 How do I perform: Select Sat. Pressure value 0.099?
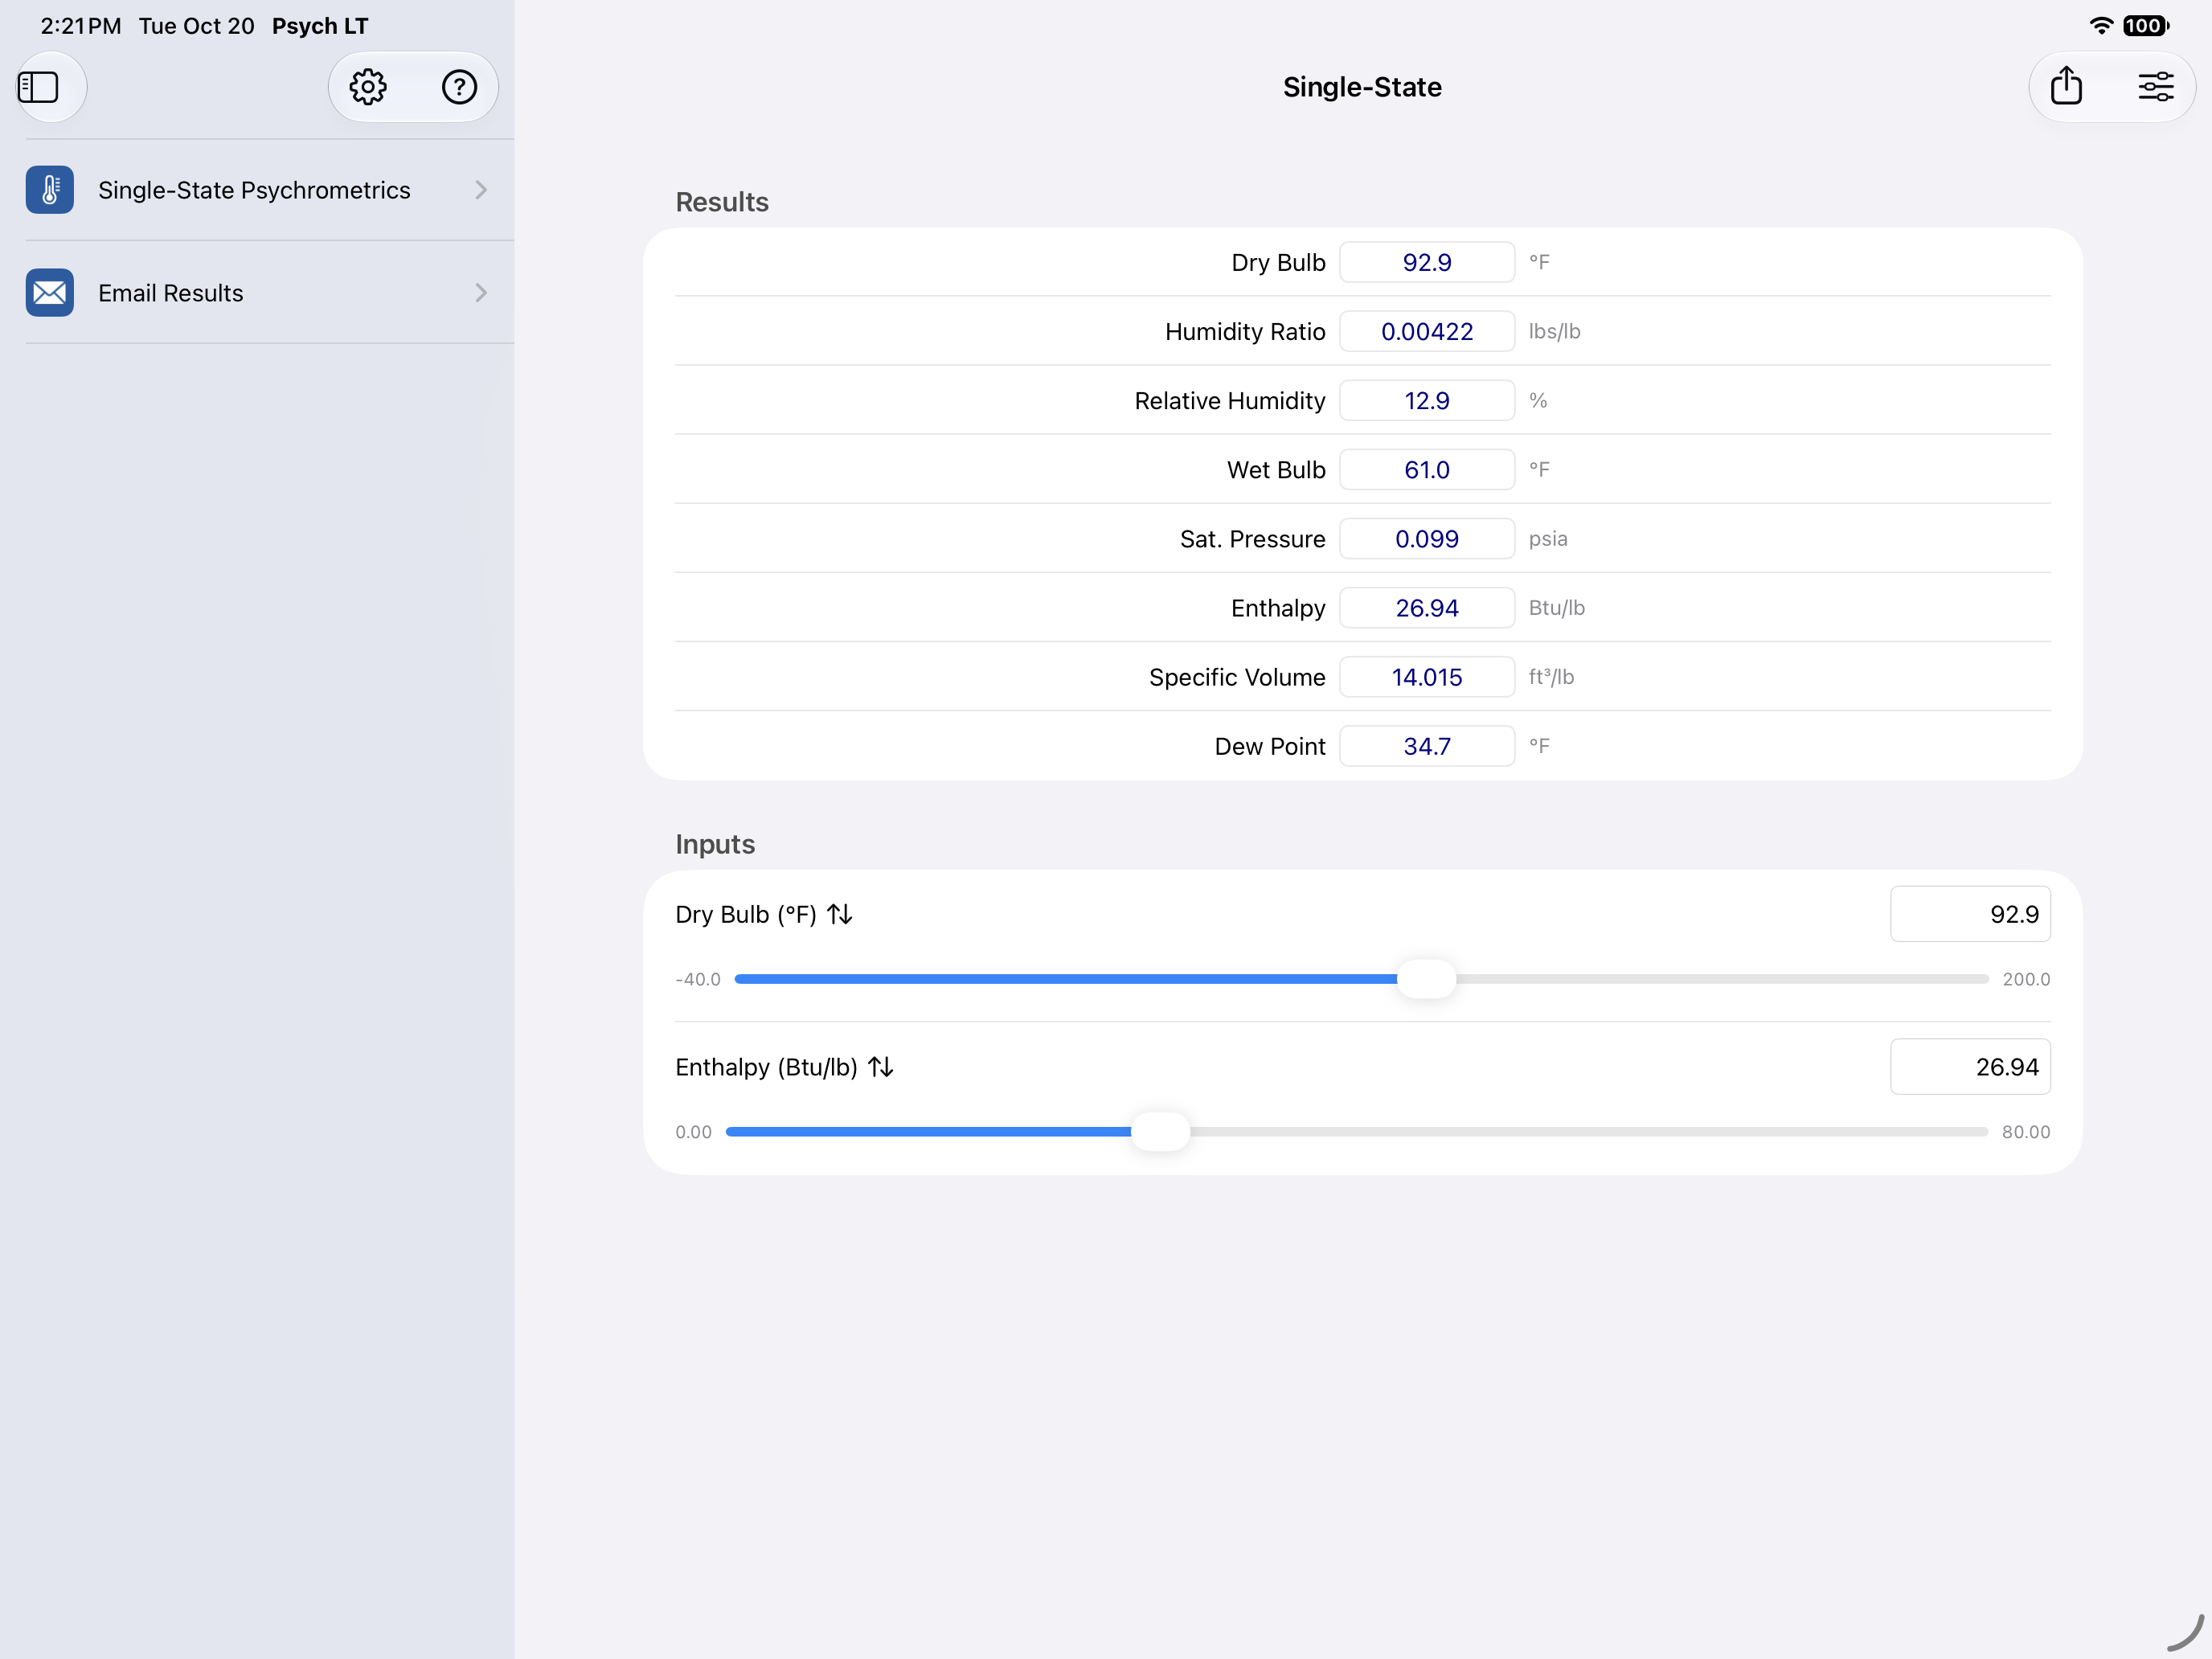(1427, 539)
